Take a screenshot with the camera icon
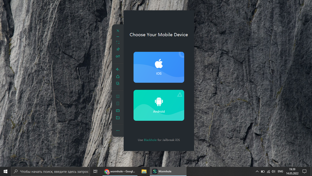This screenshot has height=176, width=312. pos(118,111)
